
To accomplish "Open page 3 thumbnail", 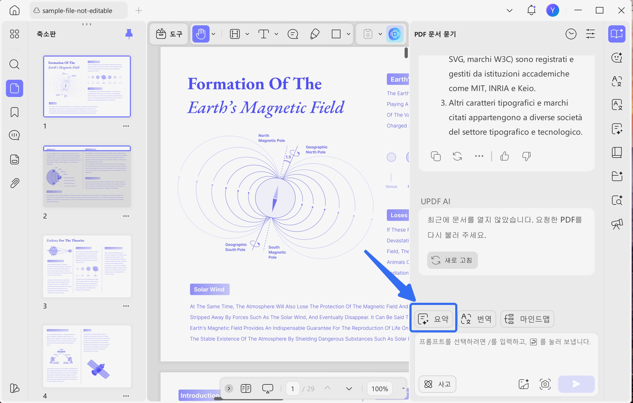I will click(87, 266).
